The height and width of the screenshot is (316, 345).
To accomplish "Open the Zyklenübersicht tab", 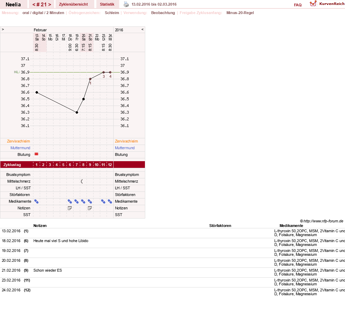I will 73,4.
